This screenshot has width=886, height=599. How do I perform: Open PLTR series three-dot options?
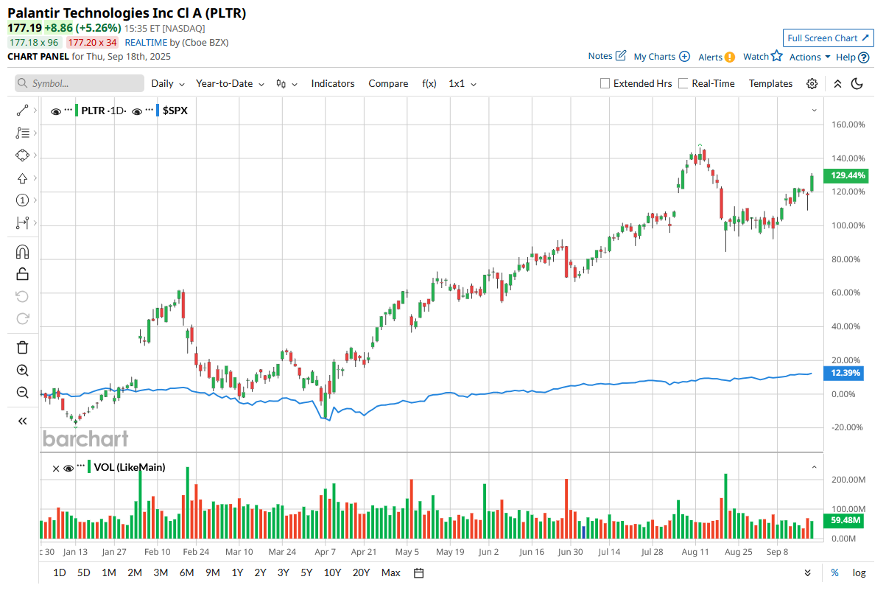click(68, 109)
